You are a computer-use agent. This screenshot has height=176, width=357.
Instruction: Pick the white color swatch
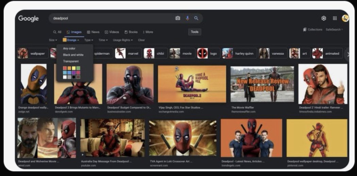(x=65, y=77)
